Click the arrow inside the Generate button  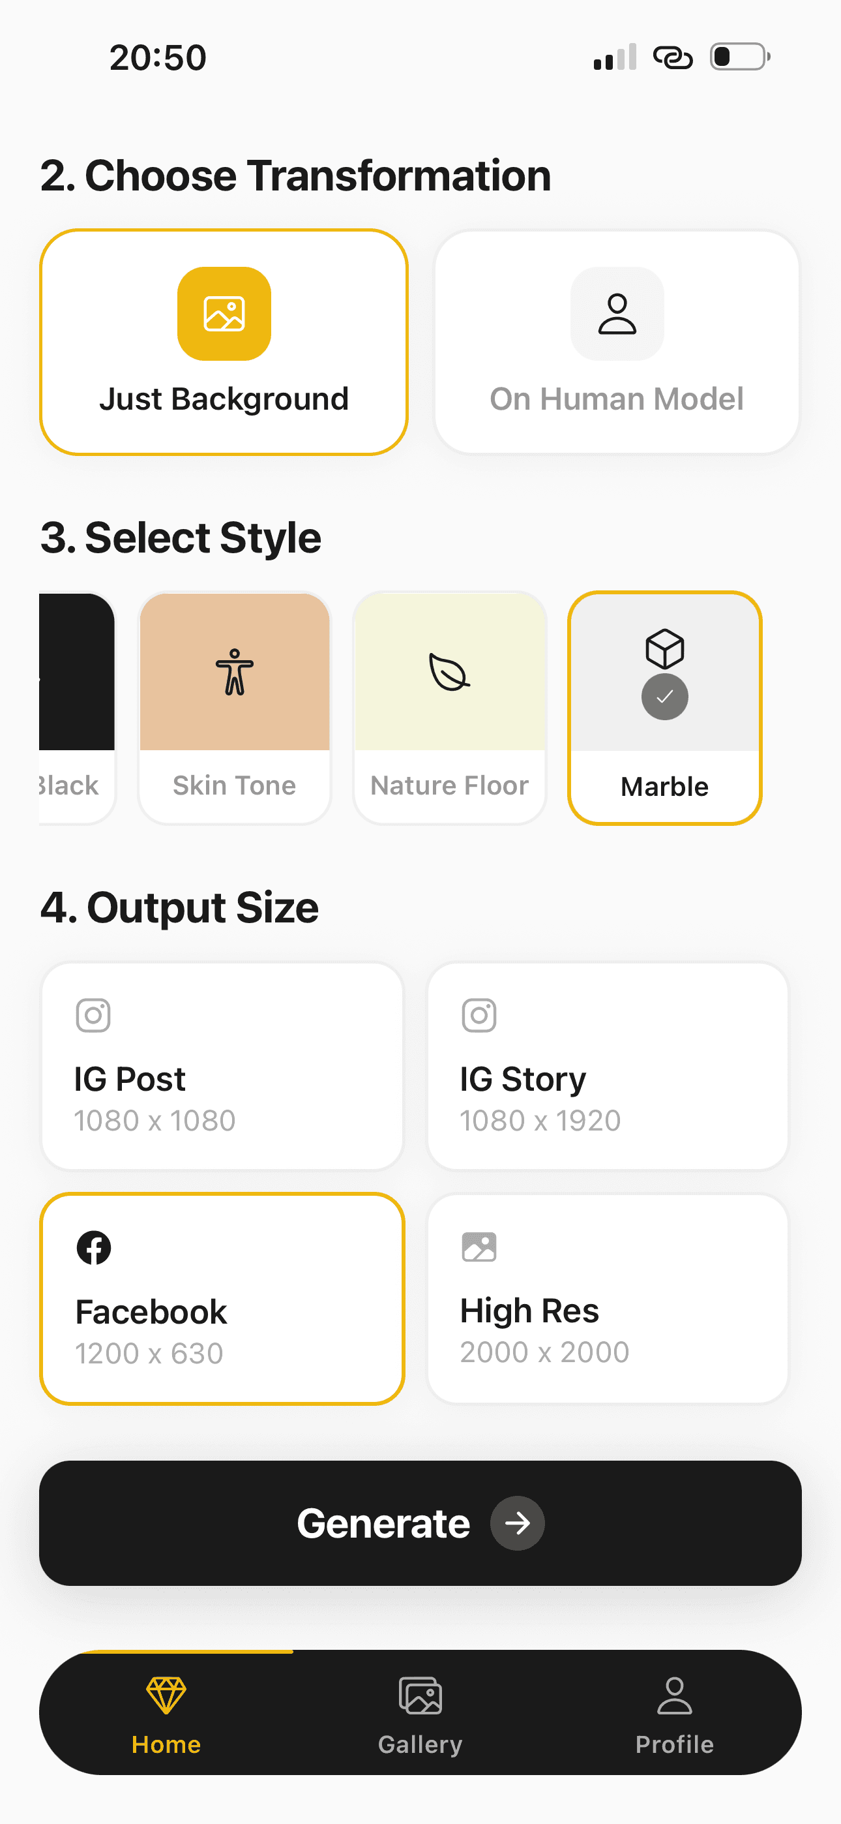(518, 1523)
